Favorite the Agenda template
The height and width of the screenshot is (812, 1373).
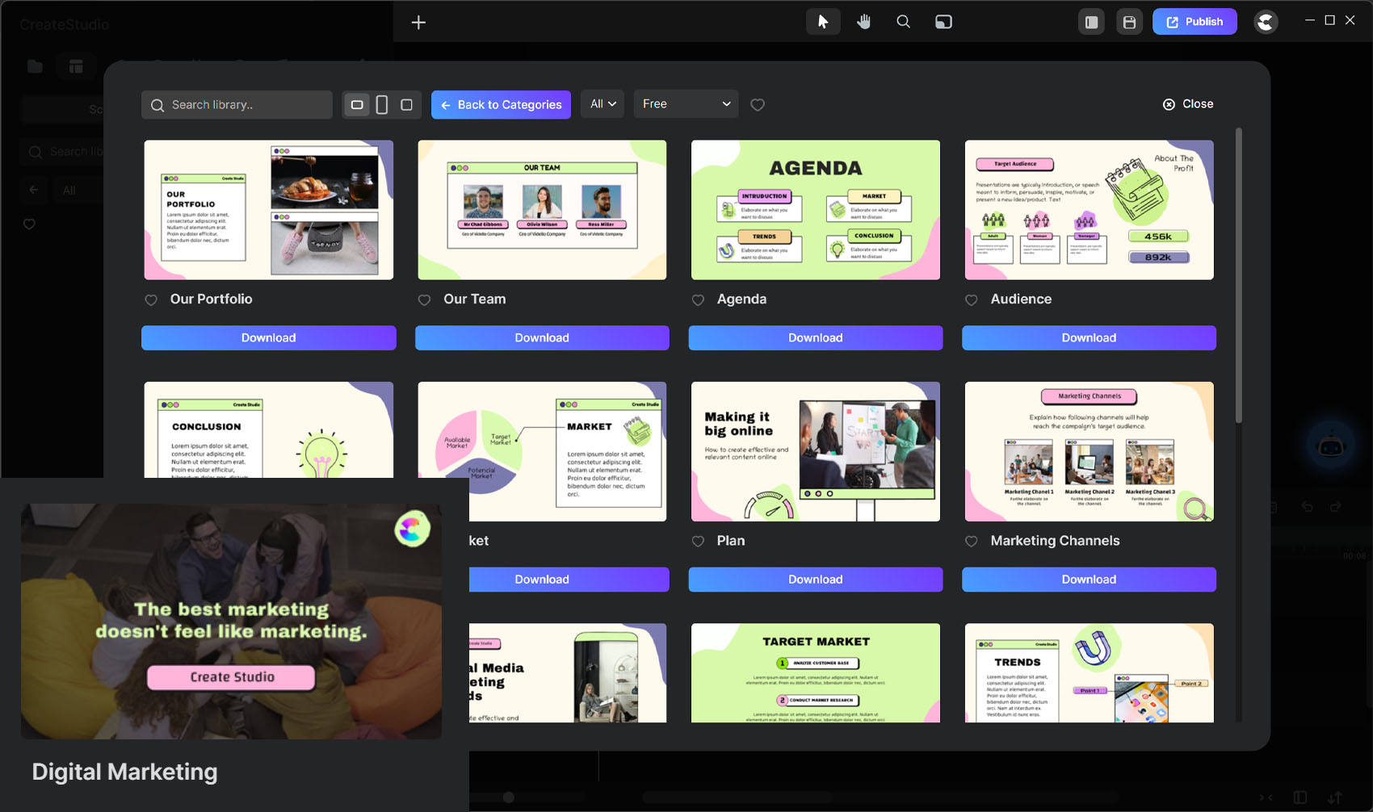(x=699, y=300)
